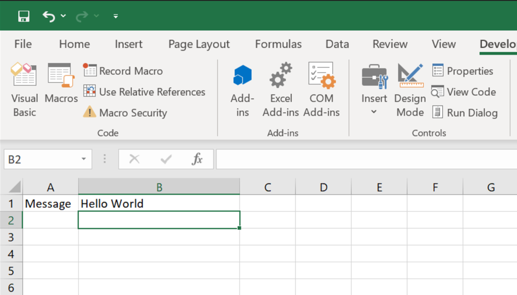Open control Properties
The width and height of the screenshot is (517, 295).
pos(462,71)
